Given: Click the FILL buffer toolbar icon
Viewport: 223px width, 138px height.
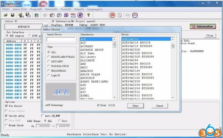Looking at the screenshot, I should click(x=73, y=15).
